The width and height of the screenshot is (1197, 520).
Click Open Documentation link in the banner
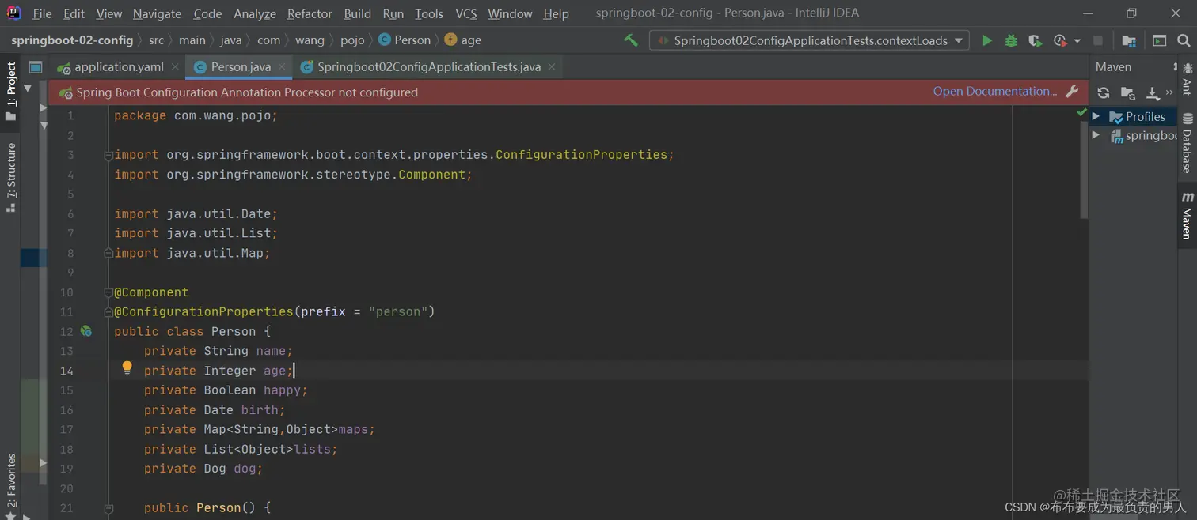click(995, 92)
